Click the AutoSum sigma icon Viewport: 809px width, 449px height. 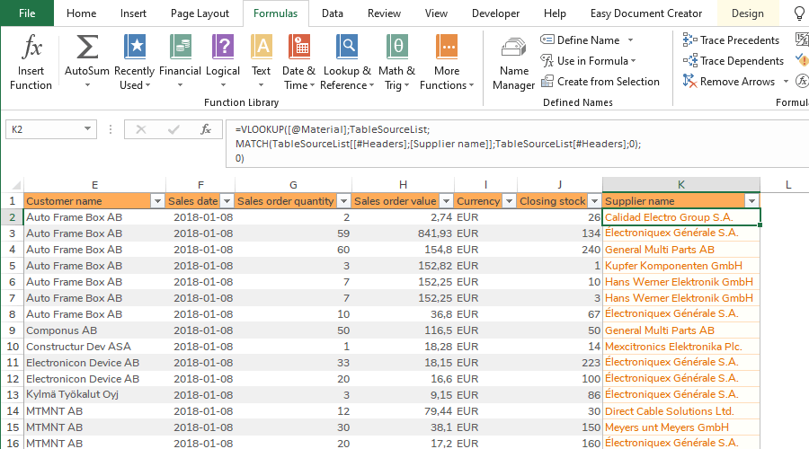click(x=87, y=47)
